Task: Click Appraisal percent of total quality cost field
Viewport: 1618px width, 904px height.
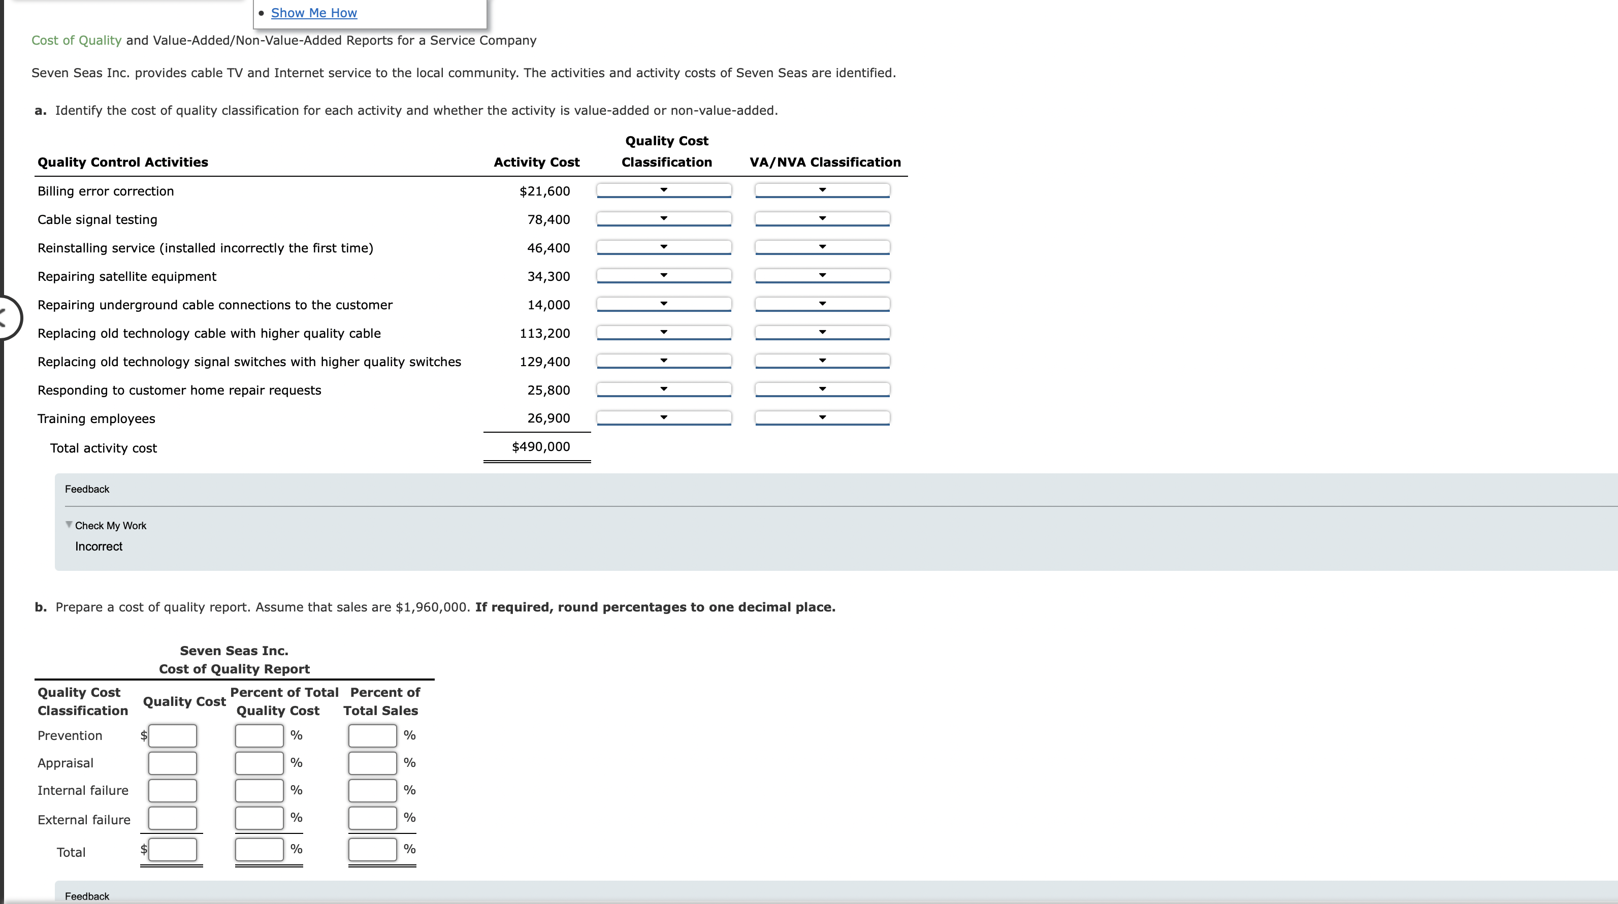Action: point(259,763)
